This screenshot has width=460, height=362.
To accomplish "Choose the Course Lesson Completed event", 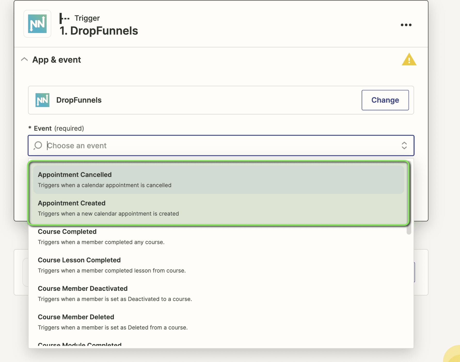I will click(x=218, y=265).
